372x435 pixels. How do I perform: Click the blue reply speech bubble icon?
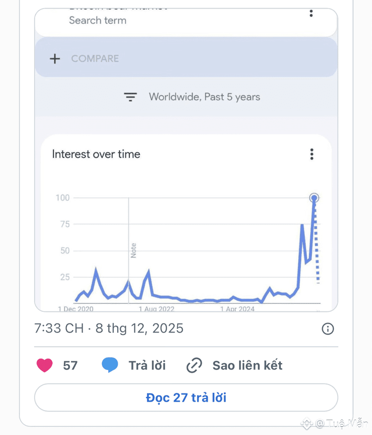110,365
